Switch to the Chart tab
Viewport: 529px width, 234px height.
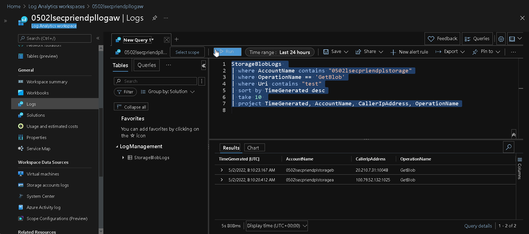[x=253, y=148]
